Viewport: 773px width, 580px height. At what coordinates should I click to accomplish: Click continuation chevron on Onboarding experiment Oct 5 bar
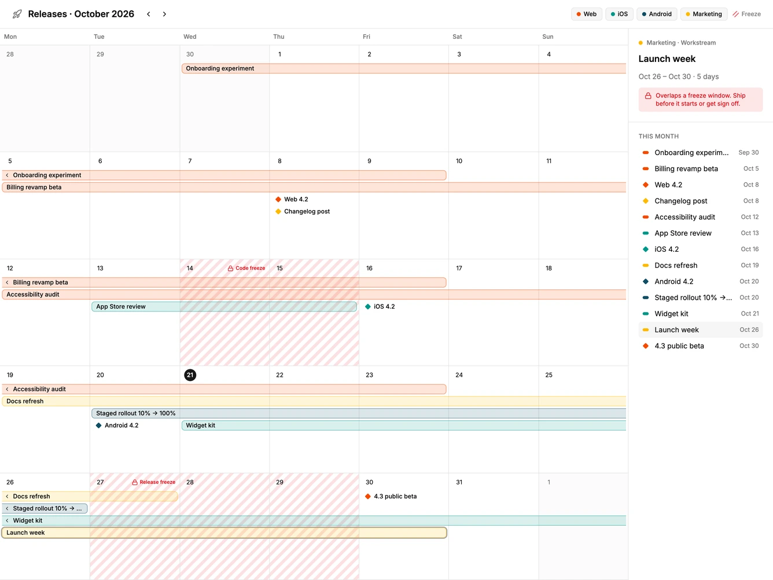7,175
